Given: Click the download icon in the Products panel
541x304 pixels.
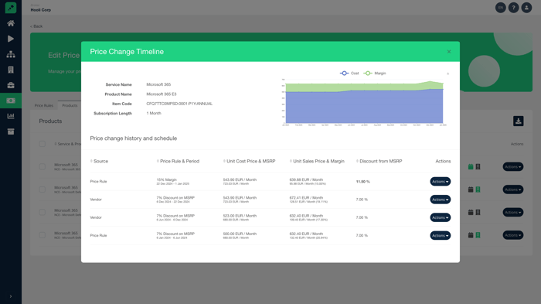Looking at the screenshot, I should pos(518,121).
